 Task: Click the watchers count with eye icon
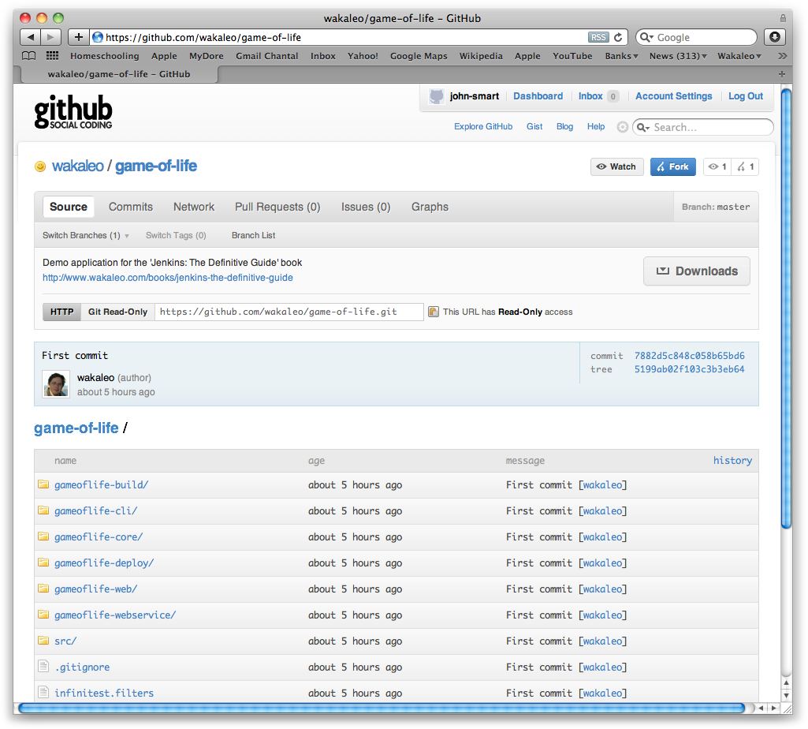tap(717, 166)
